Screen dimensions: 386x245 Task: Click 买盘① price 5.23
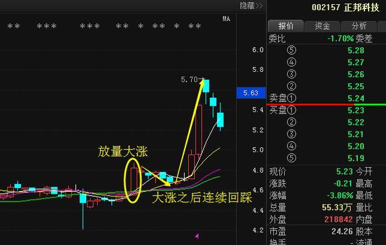(x=355, y=110)
